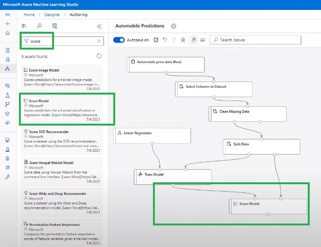Activate the pan hand tool
This screenshot has width=321, height=247.
coord(194,40)
